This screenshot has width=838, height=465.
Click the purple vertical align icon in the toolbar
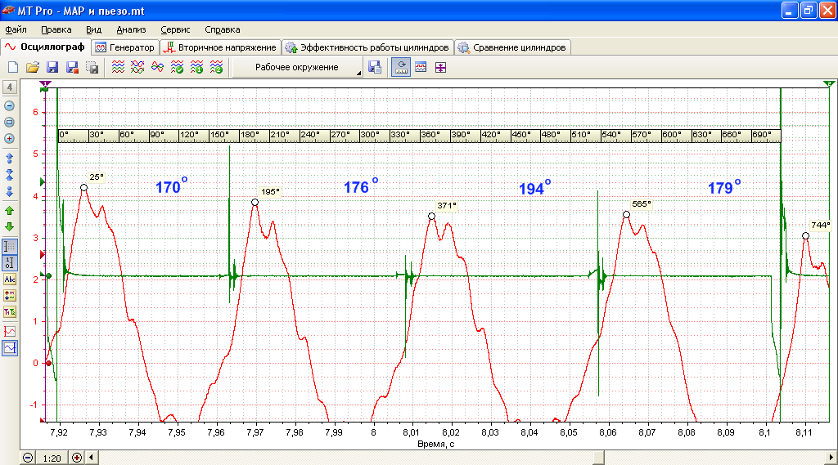coord(440,67)
